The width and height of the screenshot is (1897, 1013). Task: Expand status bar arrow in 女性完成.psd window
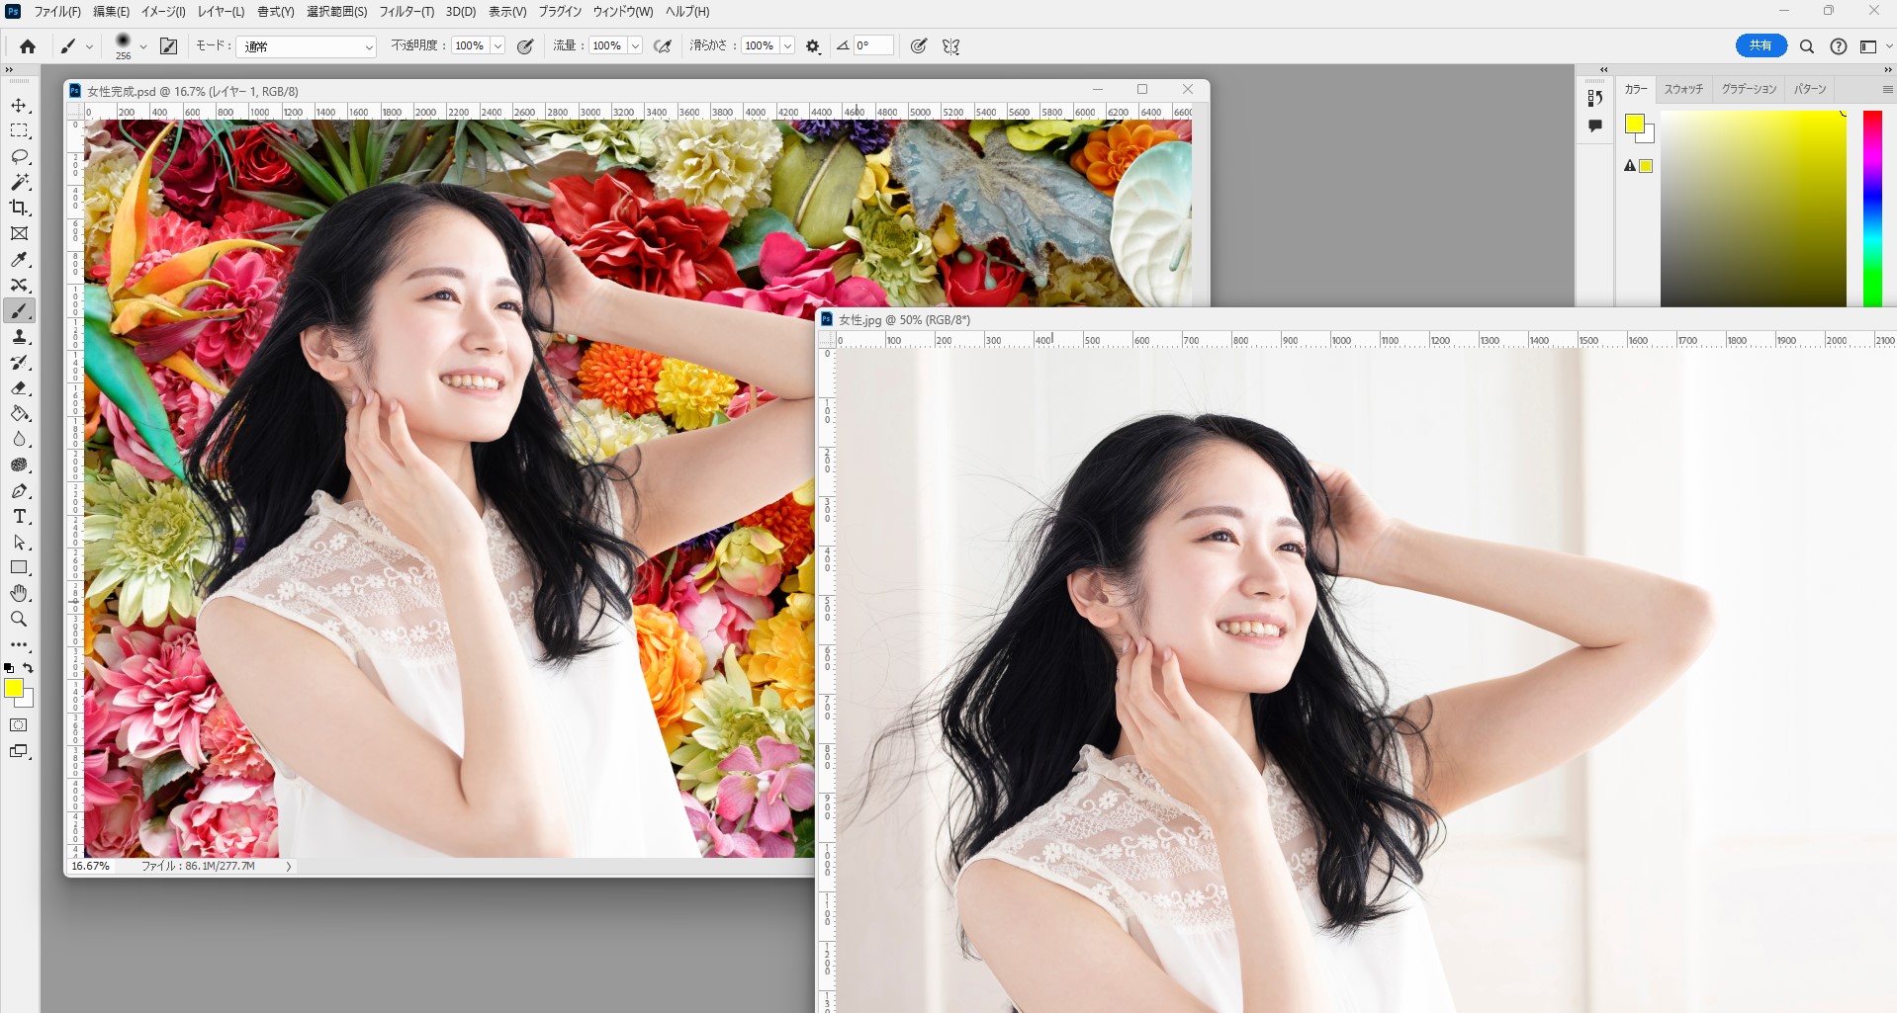[x=288, y=867]
